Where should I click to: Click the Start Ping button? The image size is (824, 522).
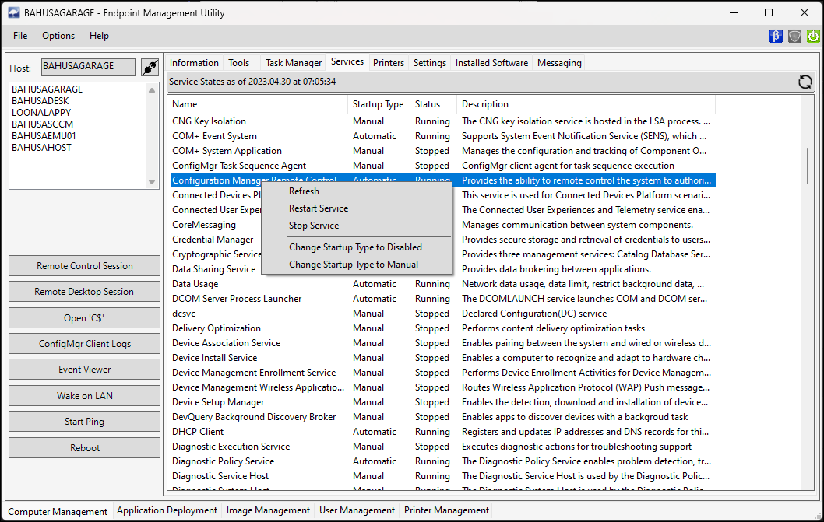[x=85, y=421]
